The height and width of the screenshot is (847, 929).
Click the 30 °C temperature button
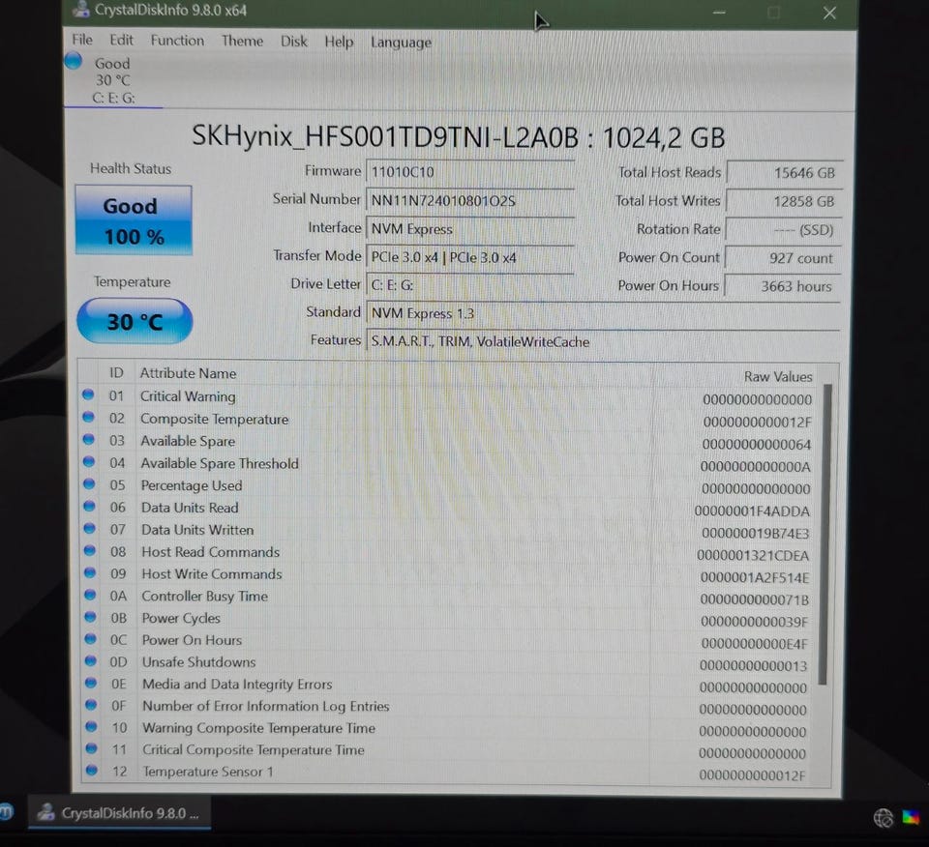click(135, 321)
